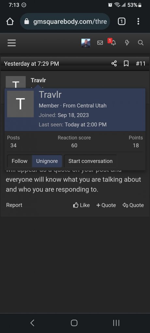150x333 pixels.
Task: Open Chrome's three-dot overflow menu
Action: click(x=138, y=21)
